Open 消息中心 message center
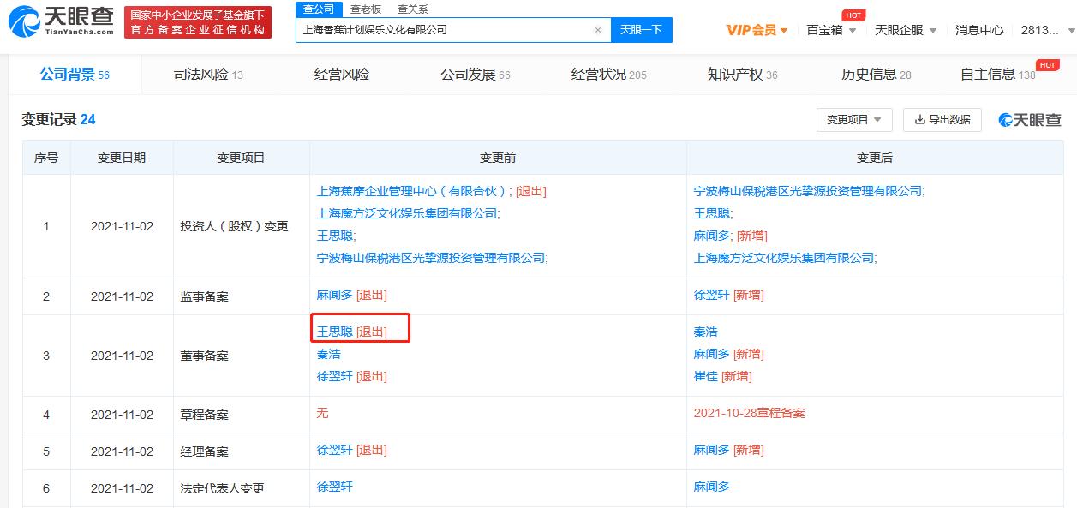This screenshot has height=508, width=1077. pyautogui.click(x=979, y=30)
